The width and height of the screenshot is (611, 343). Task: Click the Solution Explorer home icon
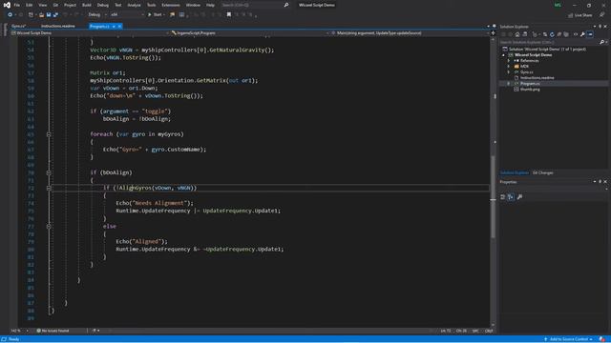pos(517,34)
